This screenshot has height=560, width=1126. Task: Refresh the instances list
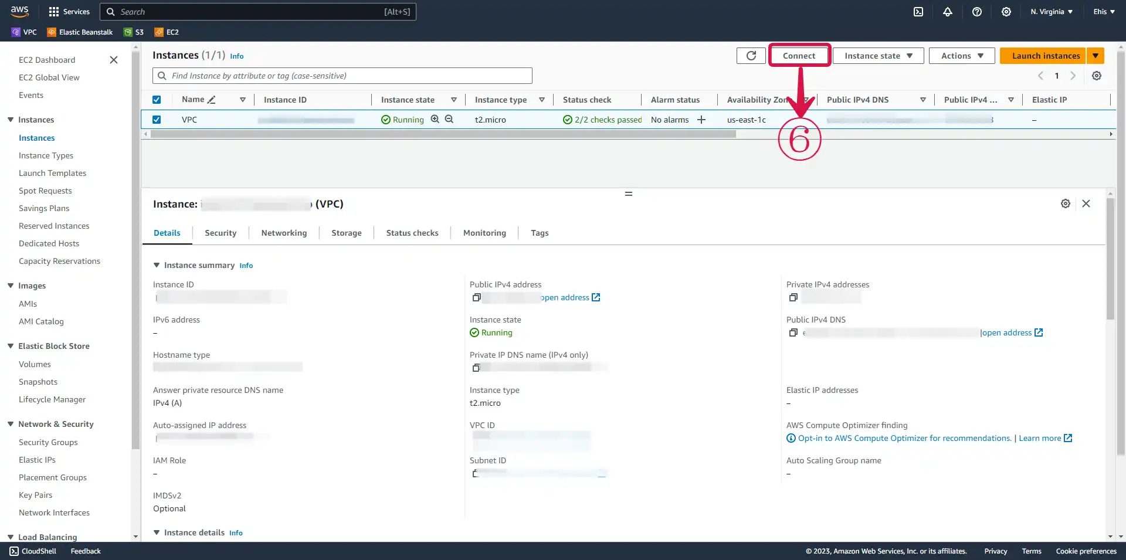click(751, 56)
